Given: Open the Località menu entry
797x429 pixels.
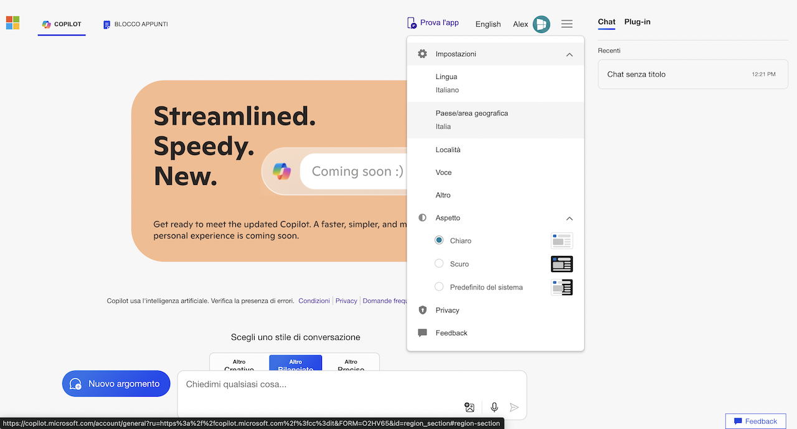Looking at the screenshot, I should [x=496, y=150].
